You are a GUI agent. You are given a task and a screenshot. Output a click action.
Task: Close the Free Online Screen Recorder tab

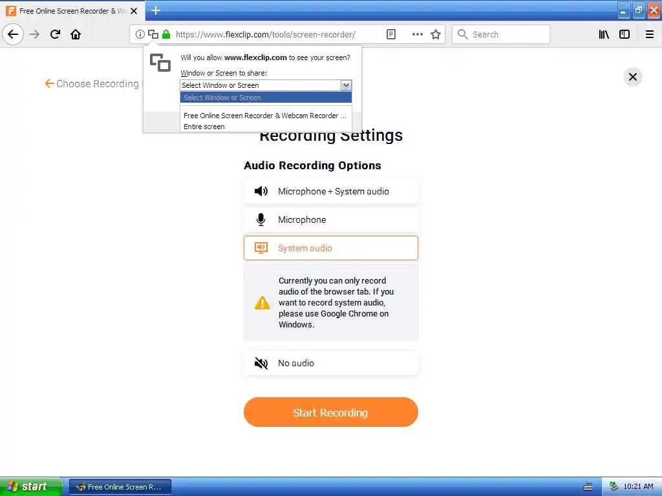point(134,11)
